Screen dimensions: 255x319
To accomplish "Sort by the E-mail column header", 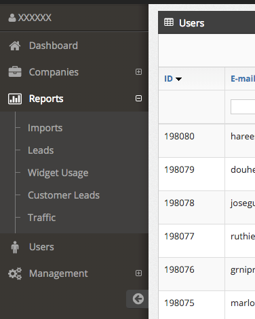I will 243,79.
